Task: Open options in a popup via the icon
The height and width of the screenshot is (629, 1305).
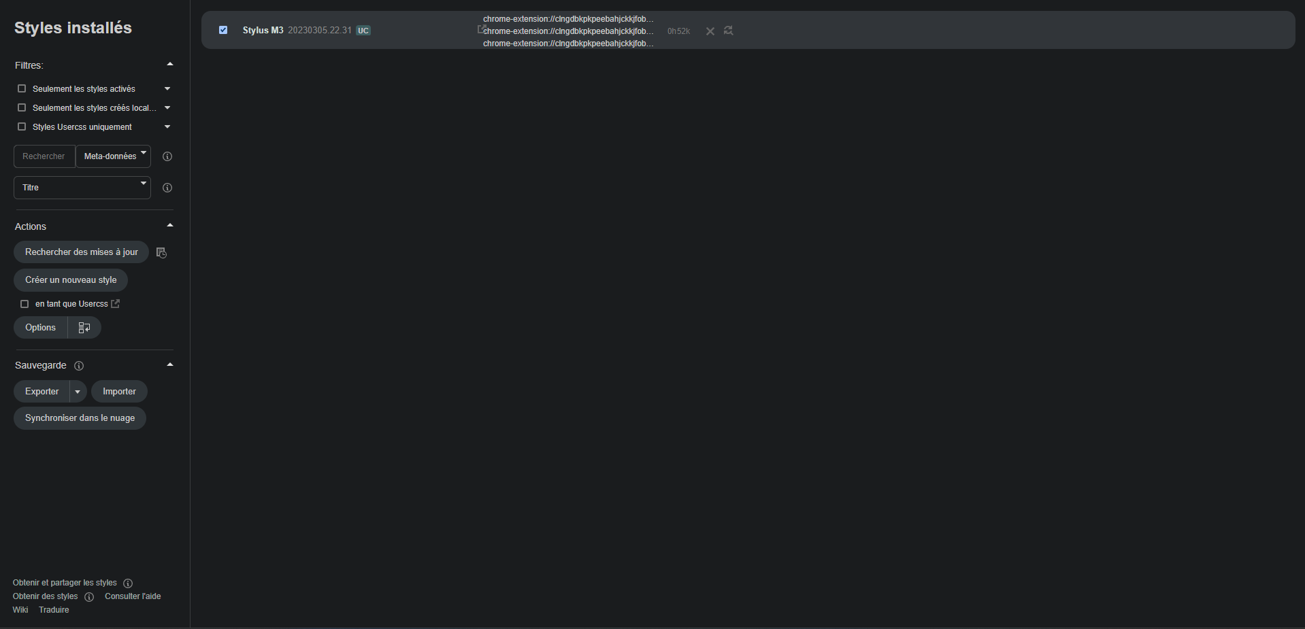Action: 84,327
